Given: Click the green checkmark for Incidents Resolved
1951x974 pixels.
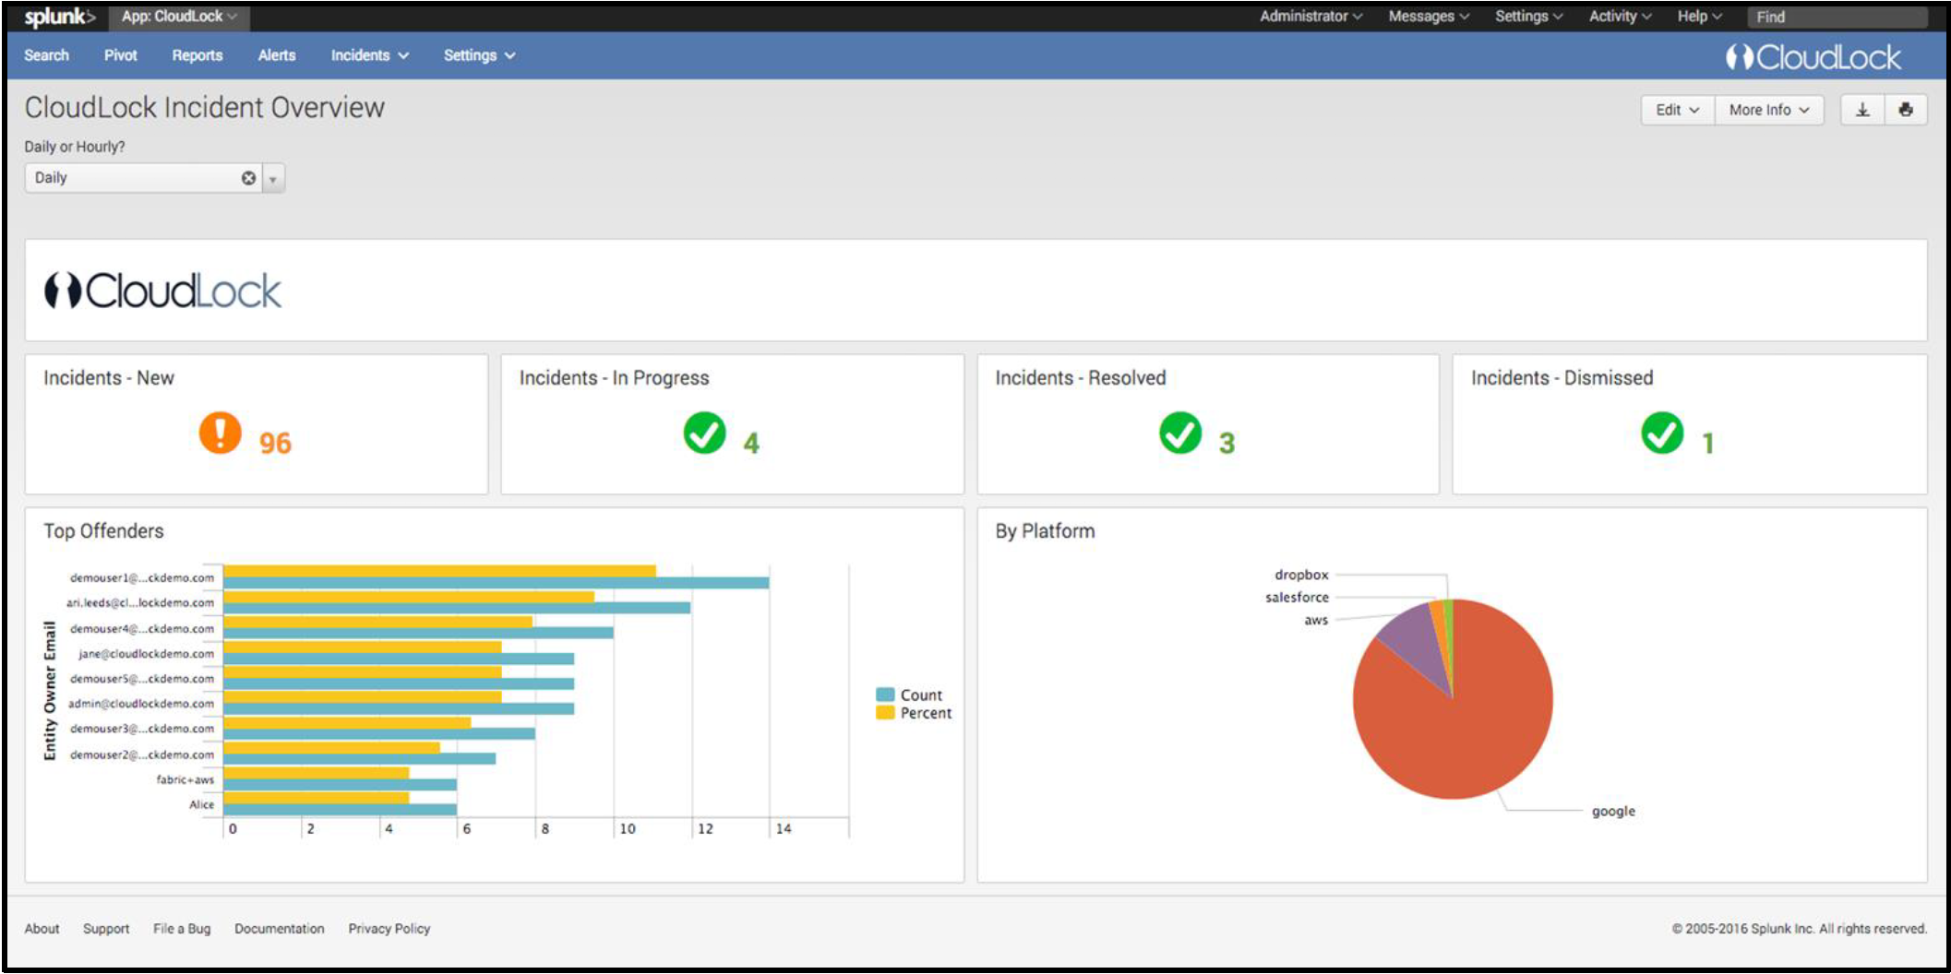Looking at the screenshot, I should tap(1180, 433).
